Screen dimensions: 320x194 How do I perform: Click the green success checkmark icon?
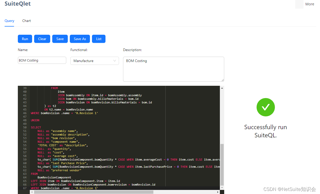(x=265, y=107)
